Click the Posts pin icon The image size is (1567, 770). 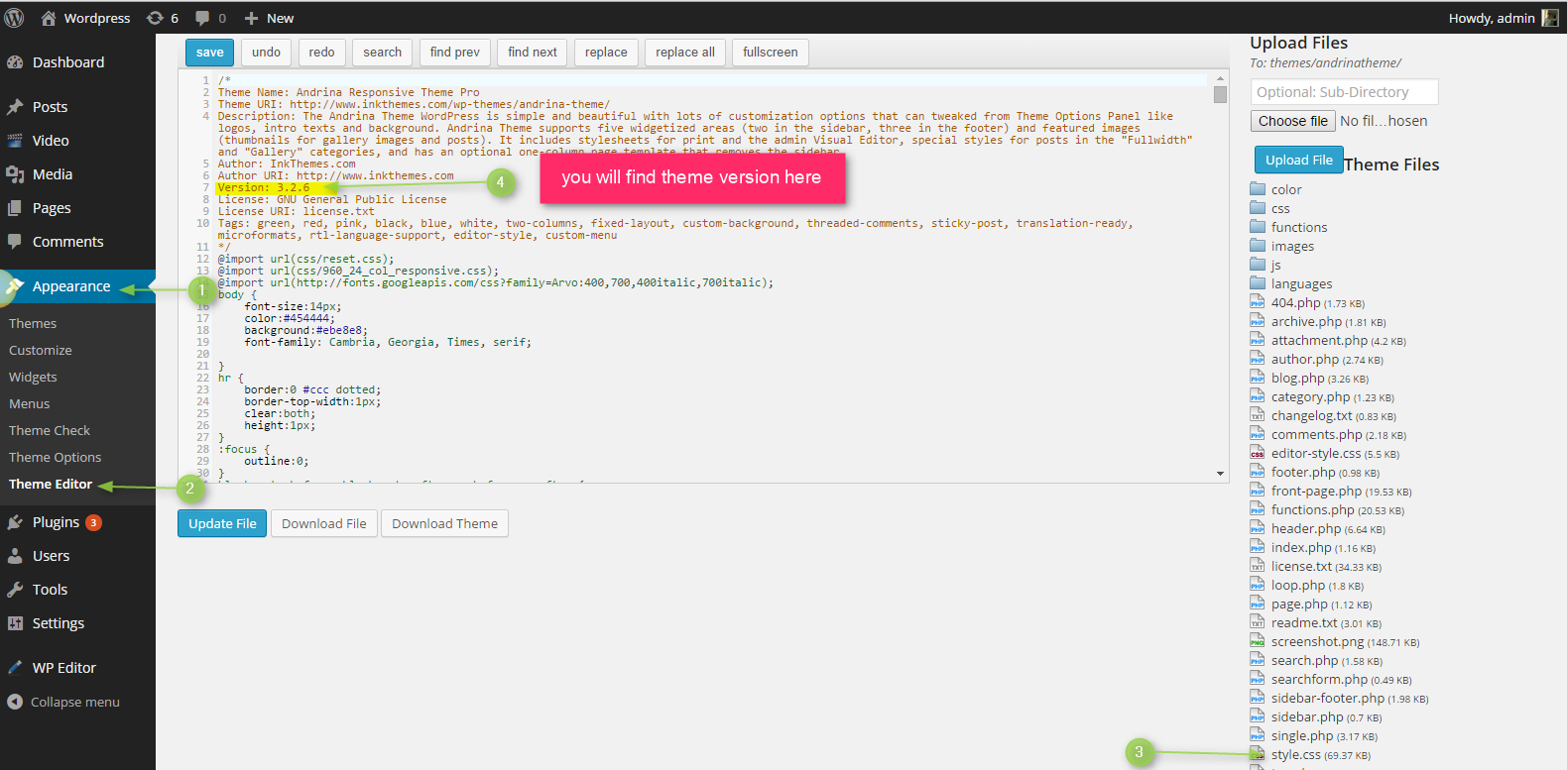click(x=15, y=107)
